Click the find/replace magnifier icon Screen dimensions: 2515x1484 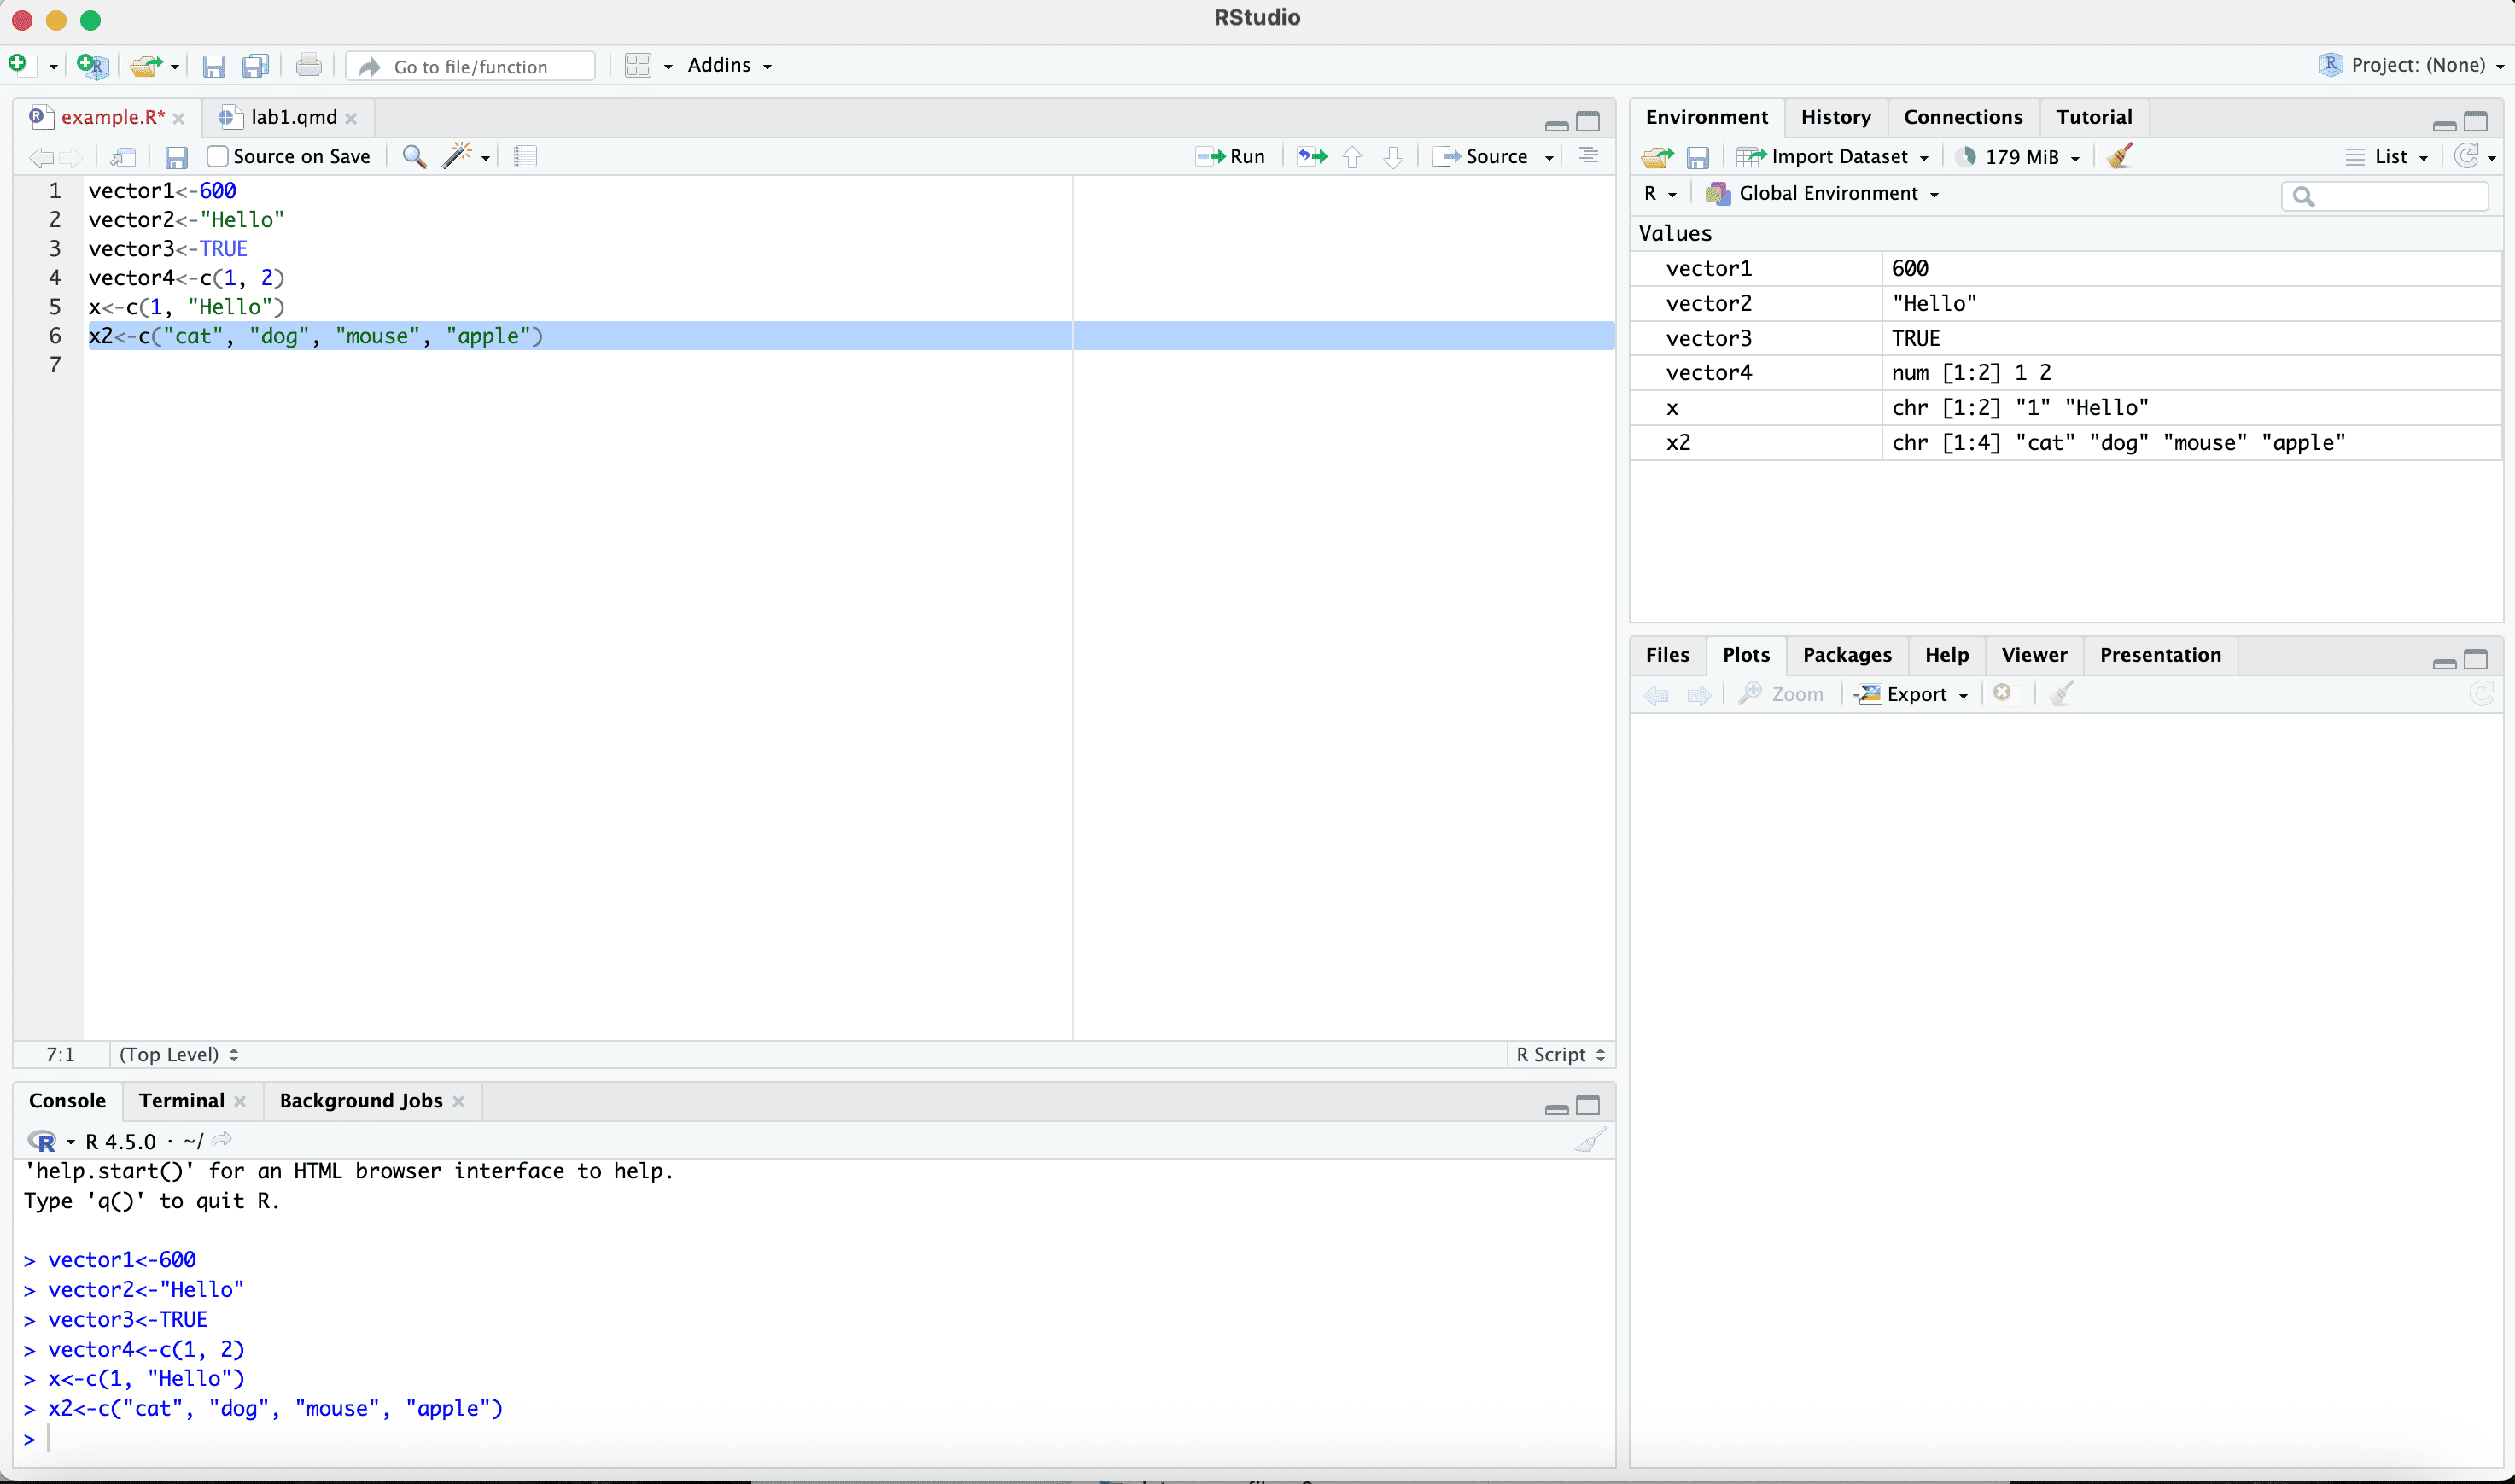(x=413, y=156)
